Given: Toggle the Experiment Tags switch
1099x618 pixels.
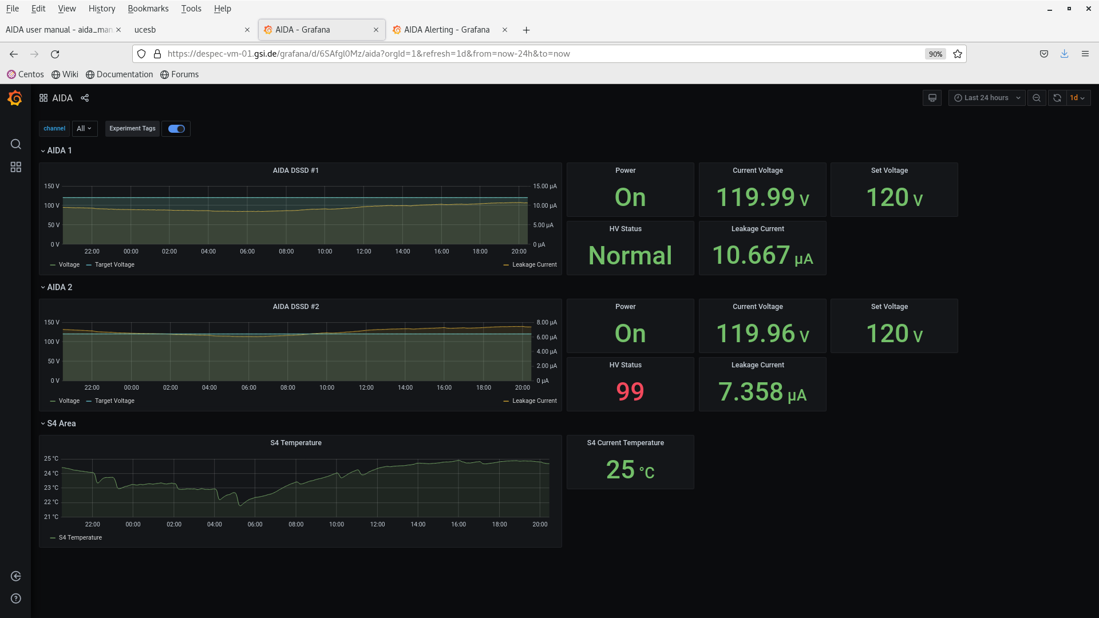Looking at the screenshot, I should click(176, 129).
